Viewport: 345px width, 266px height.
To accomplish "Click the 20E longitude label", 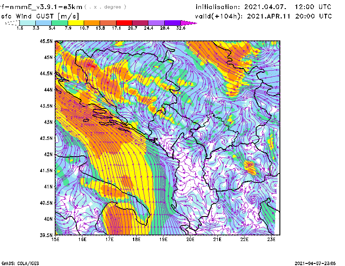I will (190, 239).
